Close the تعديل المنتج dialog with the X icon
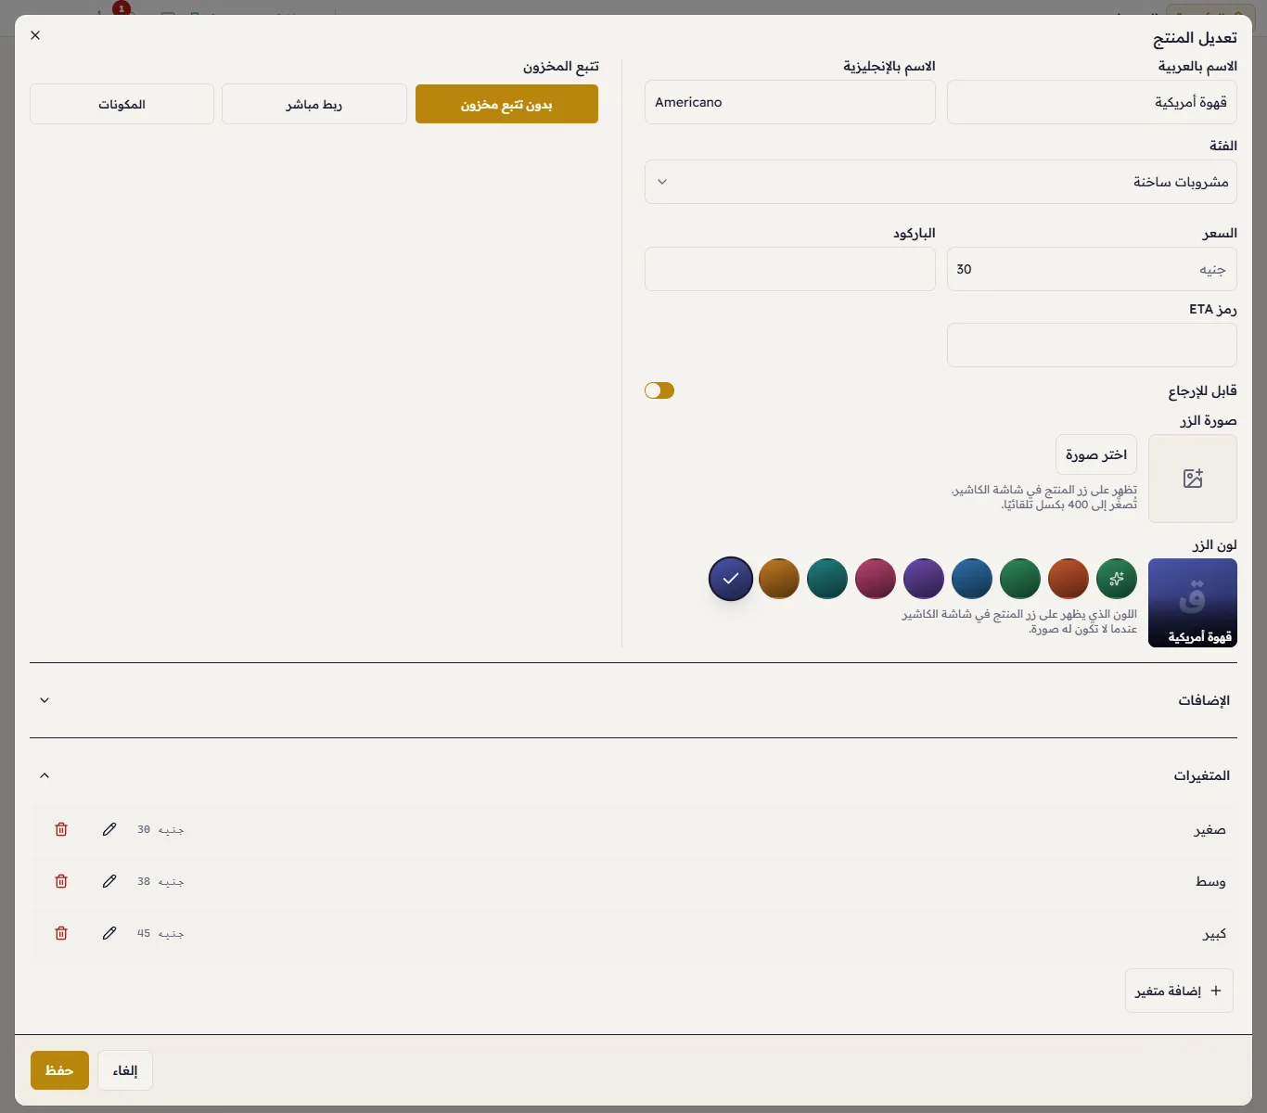The image size is (1267, 1113). (x=35, y=35)
